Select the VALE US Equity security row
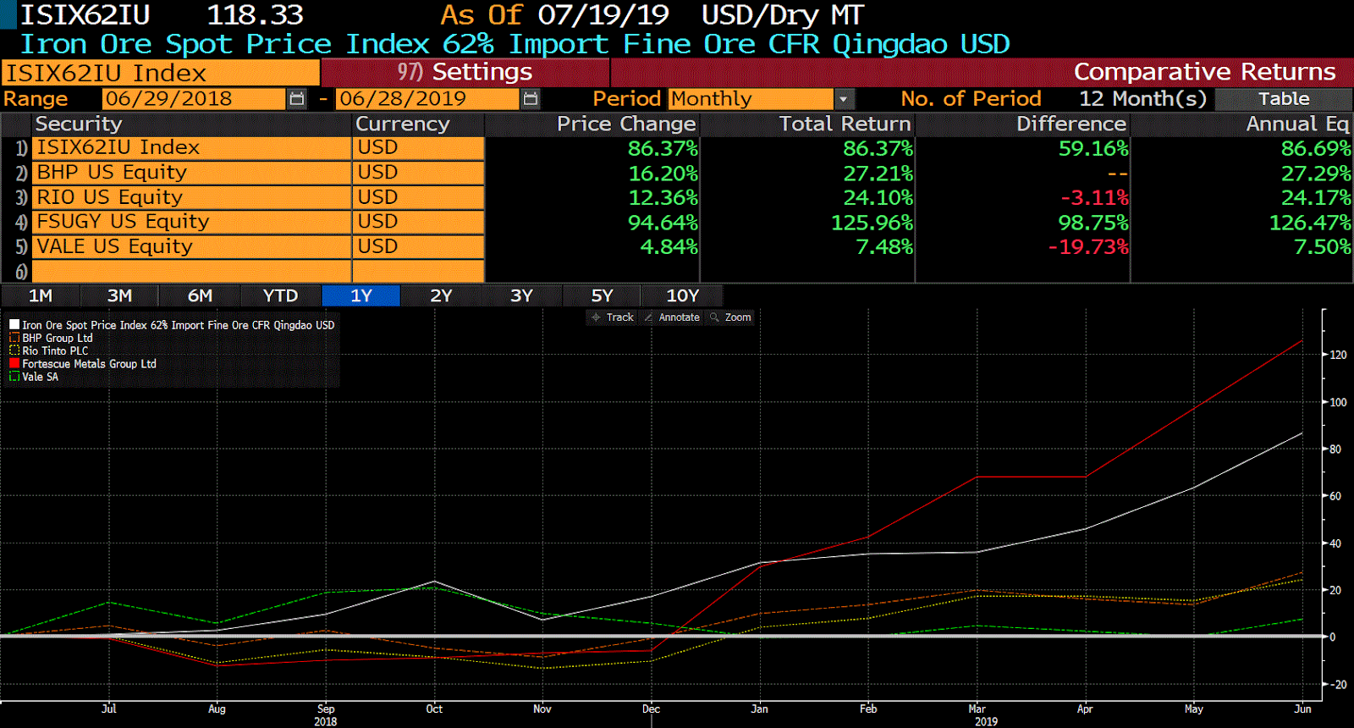Screen dimensions: 1354x728 [x=191, y=246]
